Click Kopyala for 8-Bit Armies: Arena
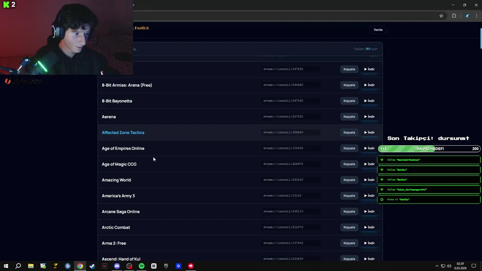Image resolution: width=482 pixels, height=271 pixels. pos(349,85)
